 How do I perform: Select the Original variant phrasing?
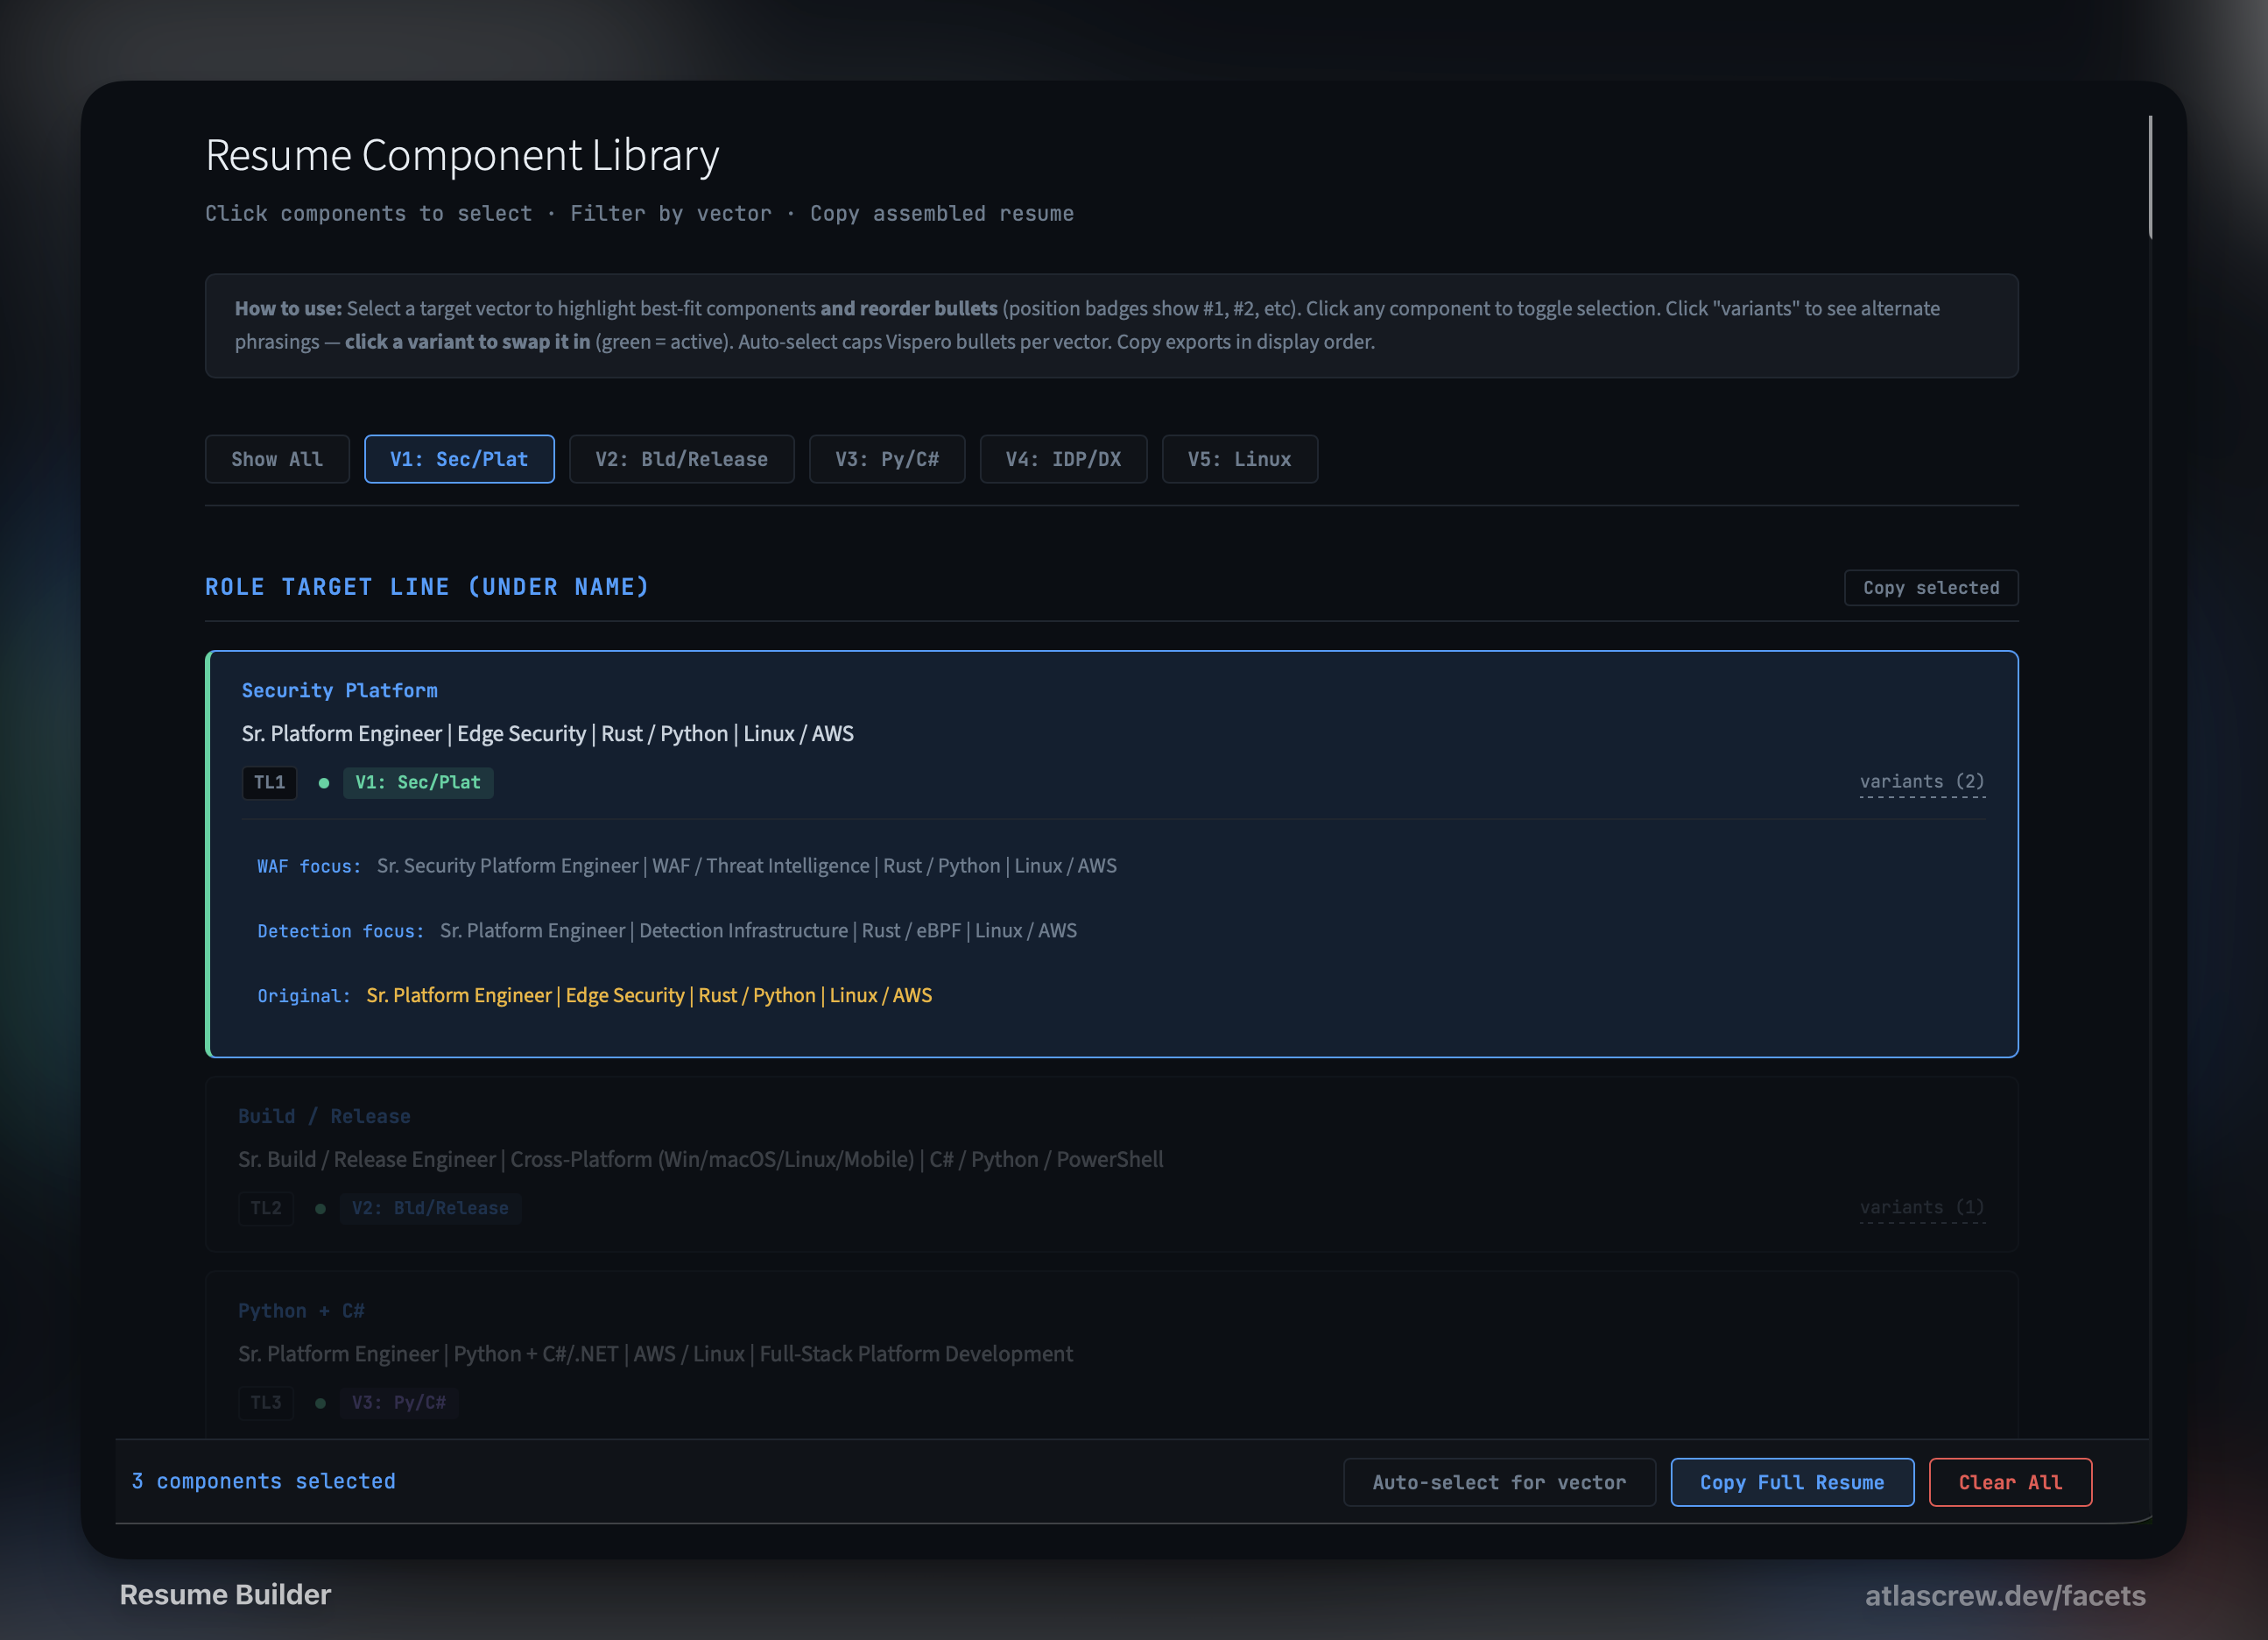click(x=648, y=995)
